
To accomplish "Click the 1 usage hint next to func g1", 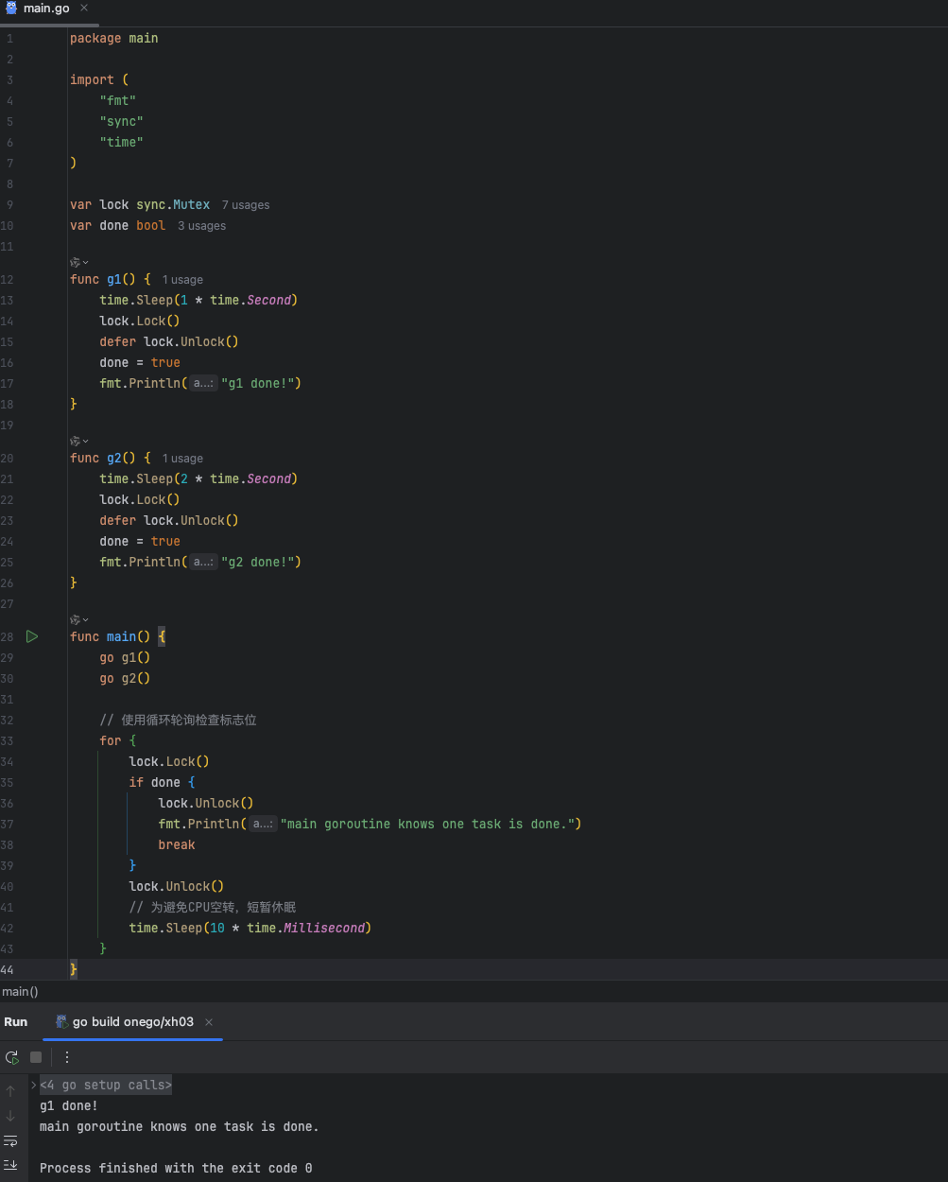I will pyautogui.click(x=182, y=280).
